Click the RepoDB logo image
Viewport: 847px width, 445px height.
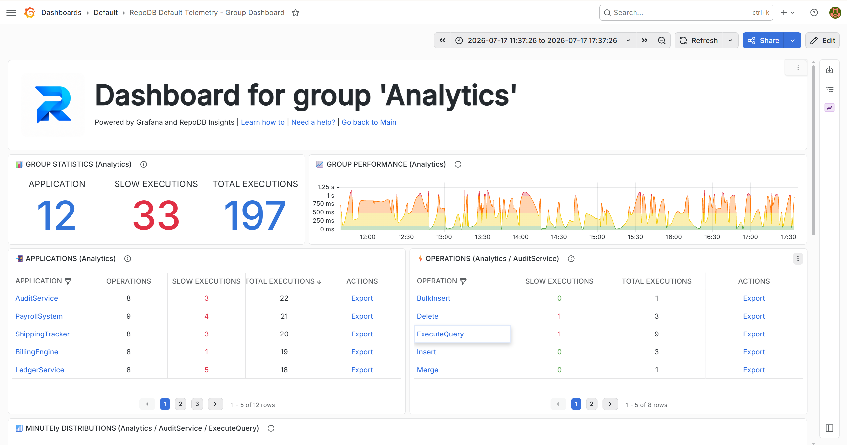tap(53, 104)
